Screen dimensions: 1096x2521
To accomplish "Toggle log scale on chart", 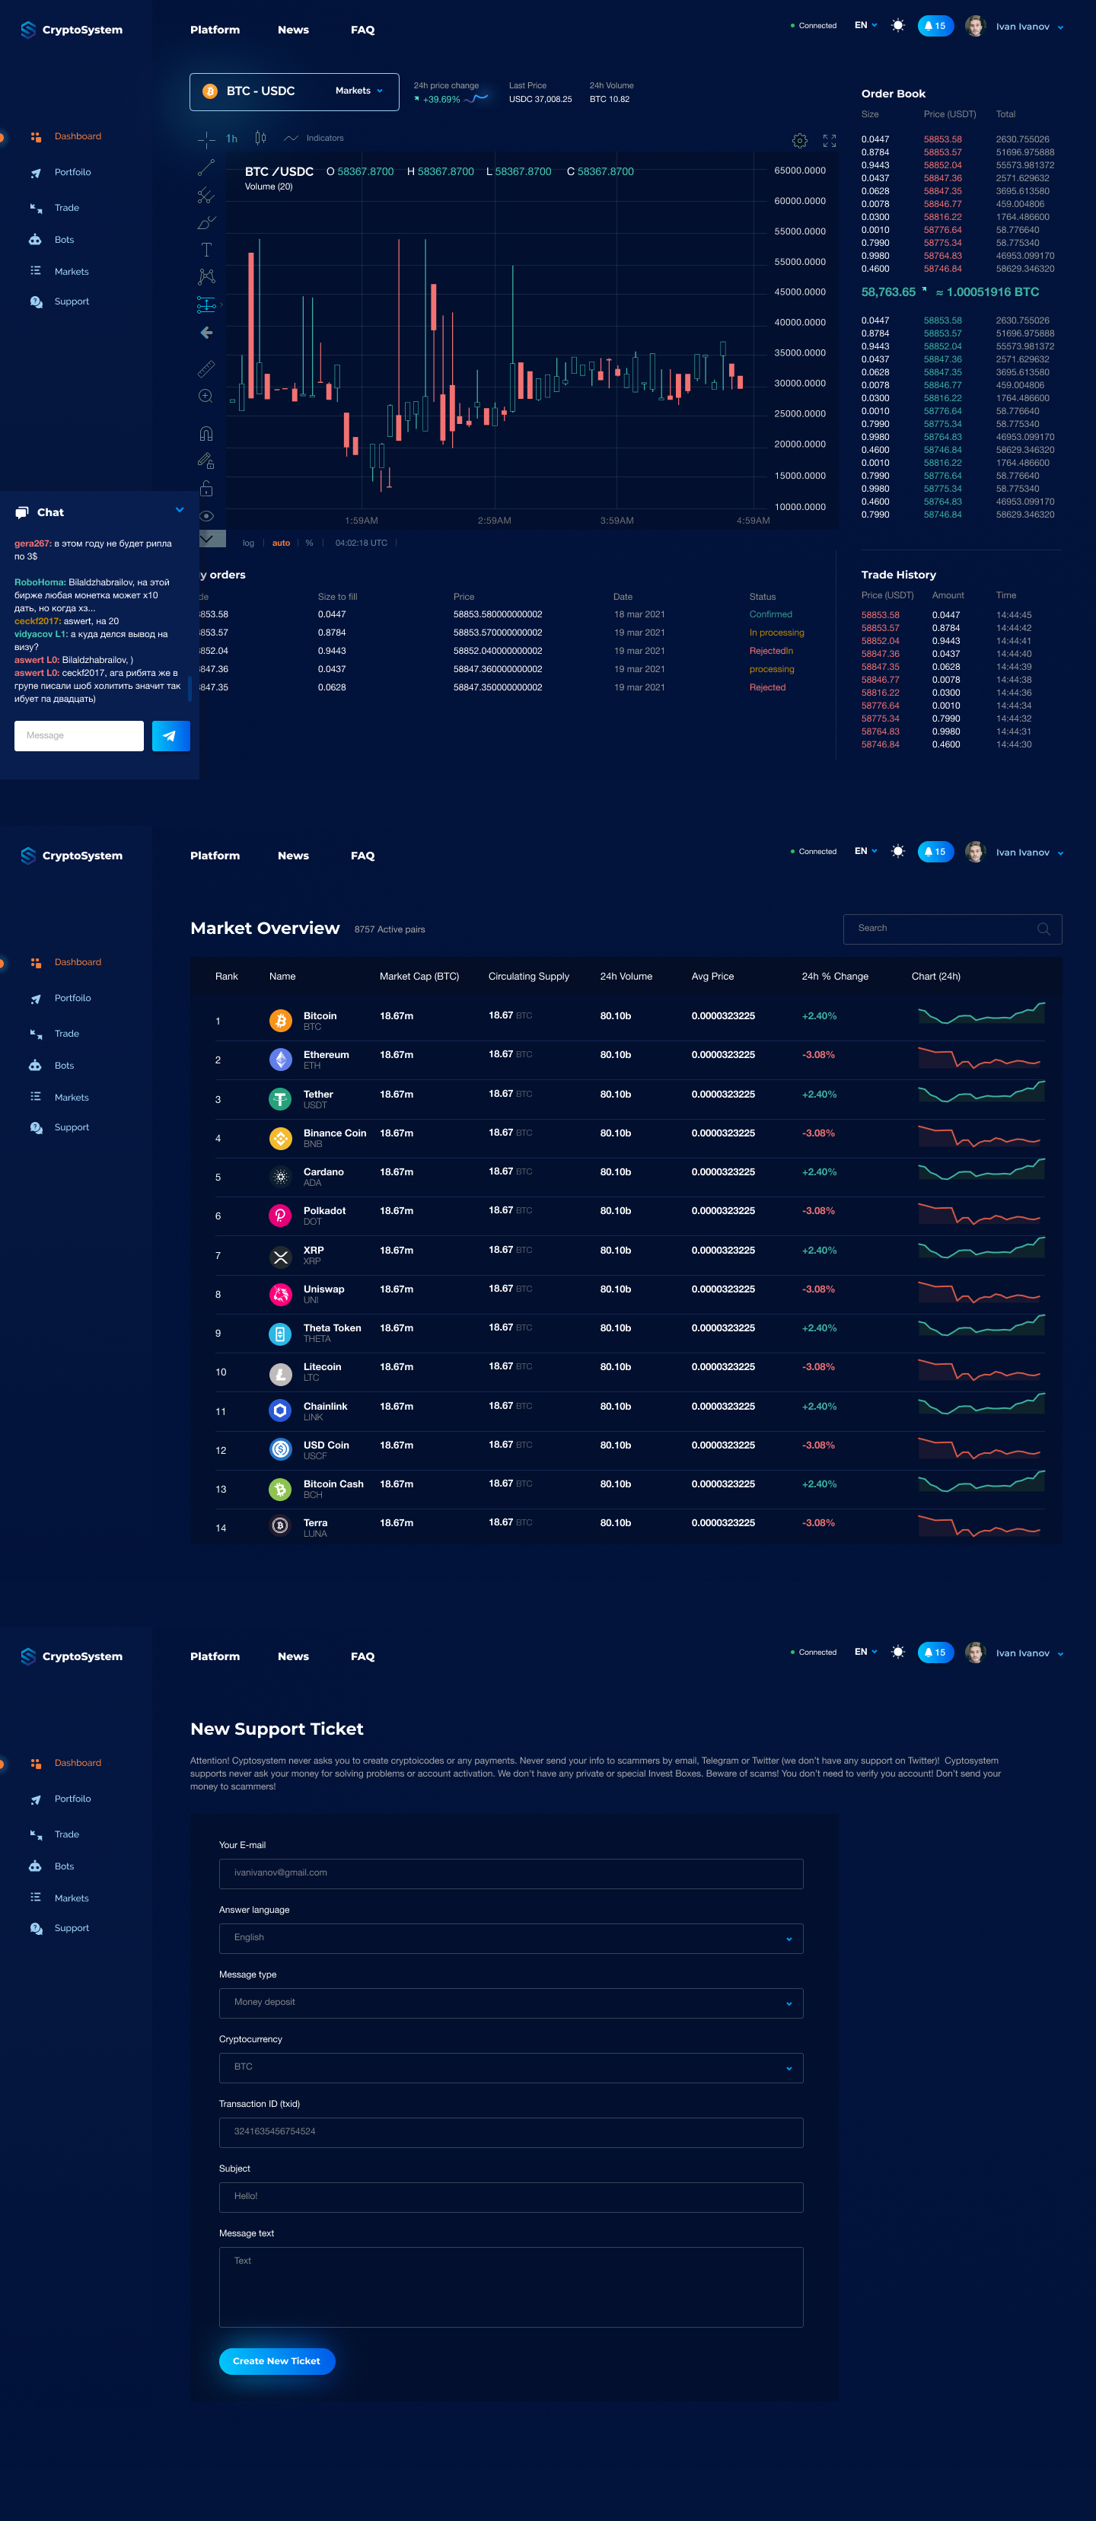I will 249,543.
